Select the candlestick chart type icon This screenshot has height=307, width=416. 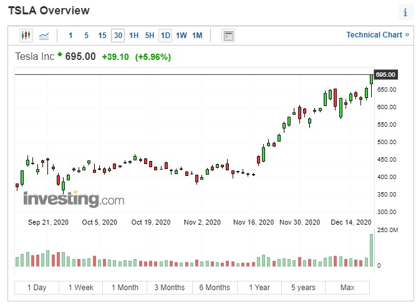(26, 36)
